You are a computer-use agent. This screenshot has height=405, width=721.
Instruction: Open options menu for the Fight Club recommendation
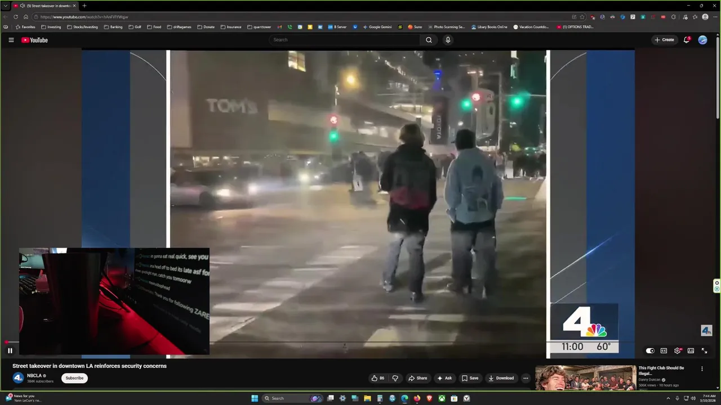(x=702, y=369)
